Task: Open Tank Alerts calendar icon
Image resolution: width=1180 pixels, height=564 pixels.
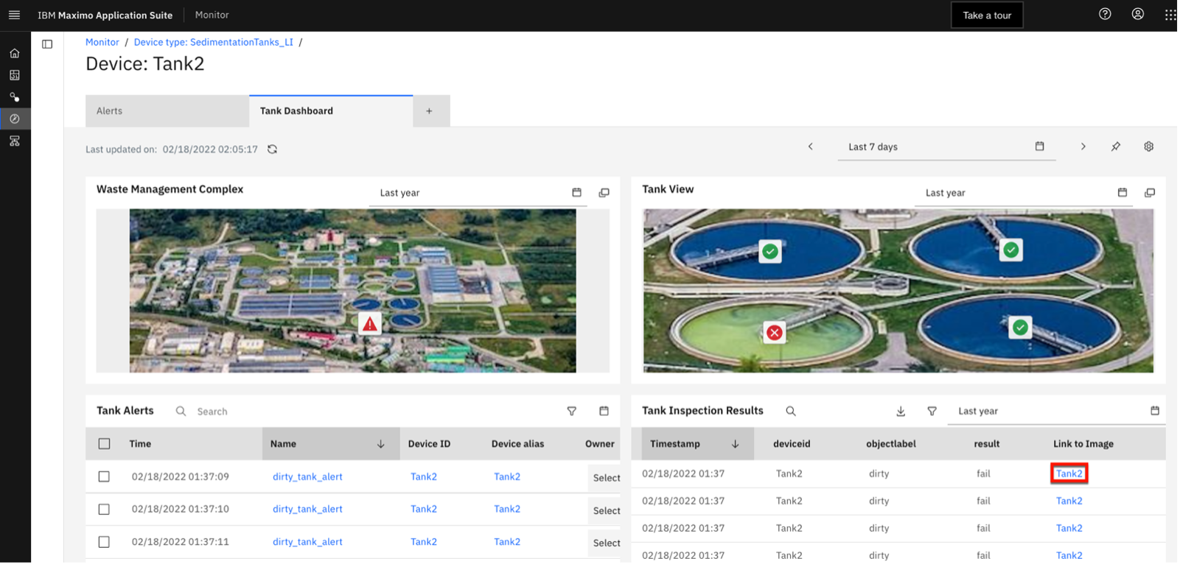Action: [604, 412]
